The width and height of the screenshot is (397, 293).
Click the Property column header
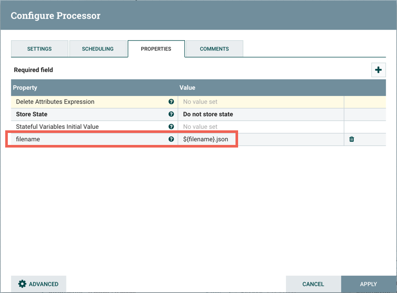[26, 88]
